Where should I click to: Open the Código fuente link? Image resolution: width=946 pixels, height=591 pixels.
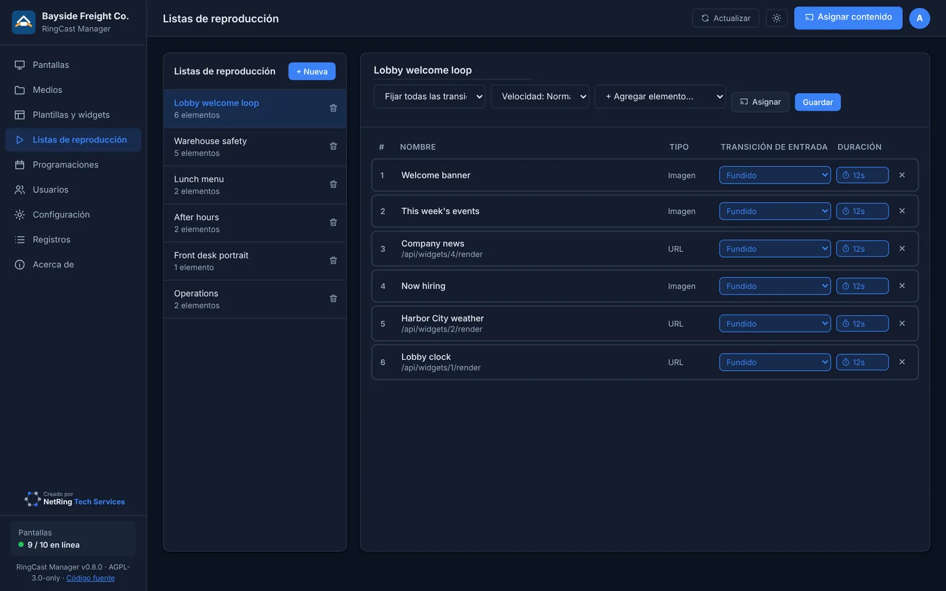(90, 578)
